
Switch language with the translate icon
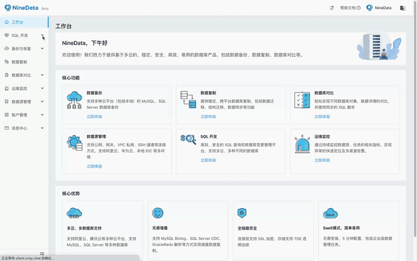[403, 8]
